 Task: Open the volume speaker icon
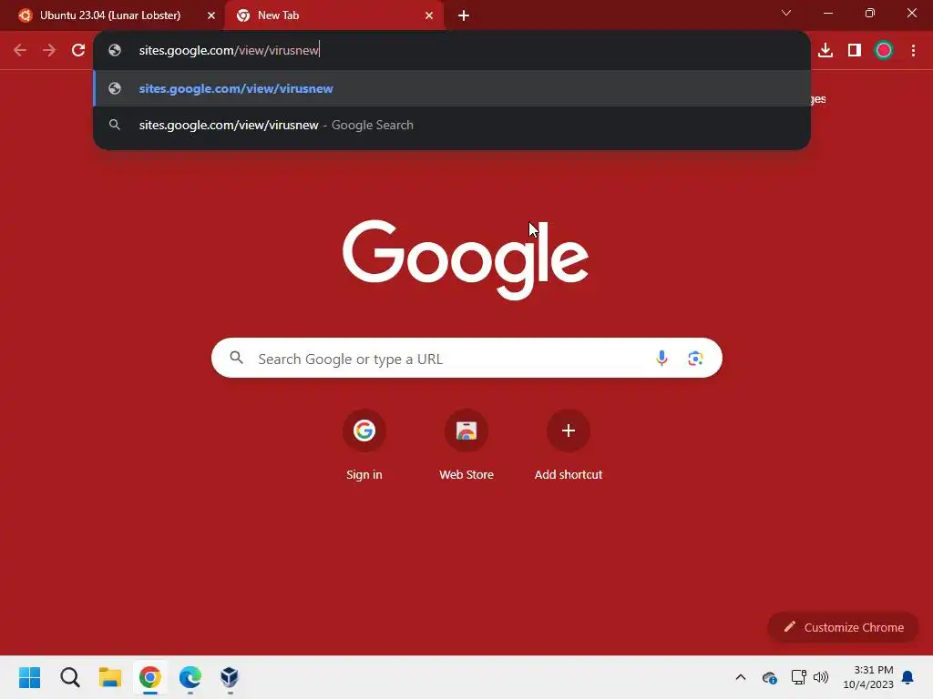(821, 677)
